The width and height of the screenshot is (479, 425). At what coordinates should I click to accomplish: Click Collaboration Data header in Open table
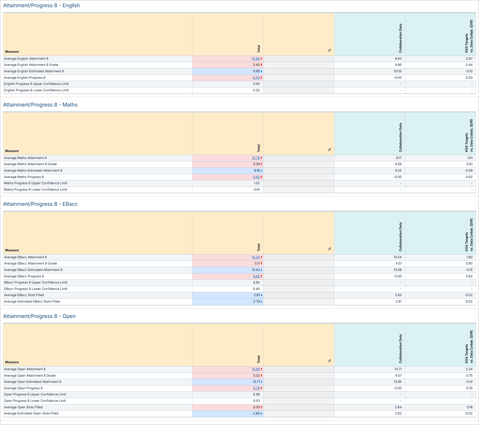coord(400,349)
